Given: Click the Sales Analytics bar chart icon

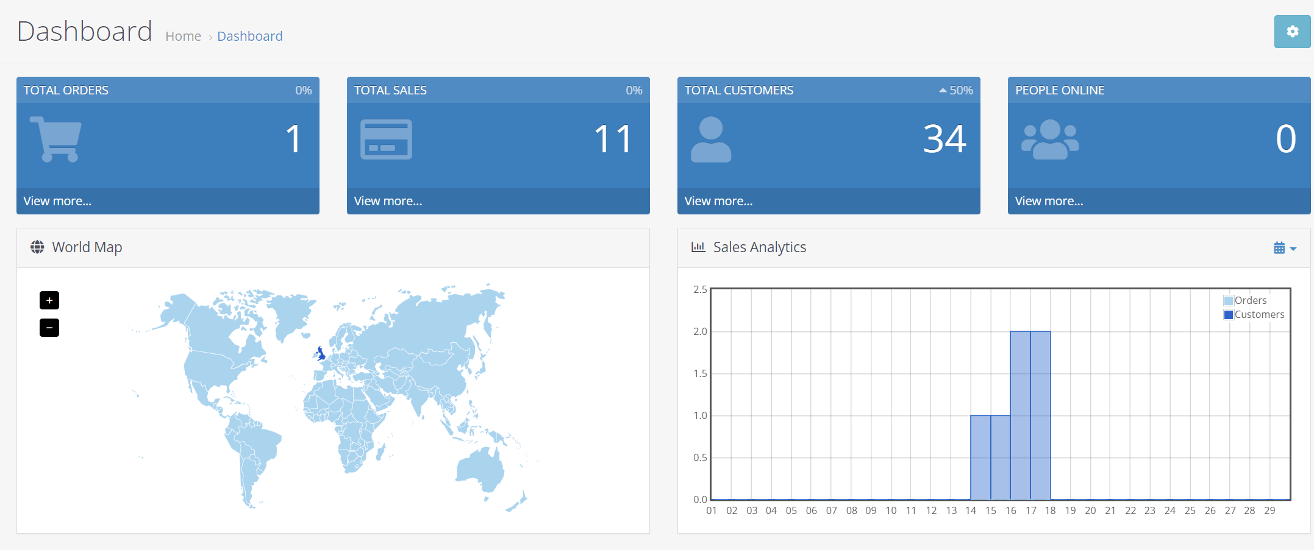Looking at the screenshot, I should point(698,247).
